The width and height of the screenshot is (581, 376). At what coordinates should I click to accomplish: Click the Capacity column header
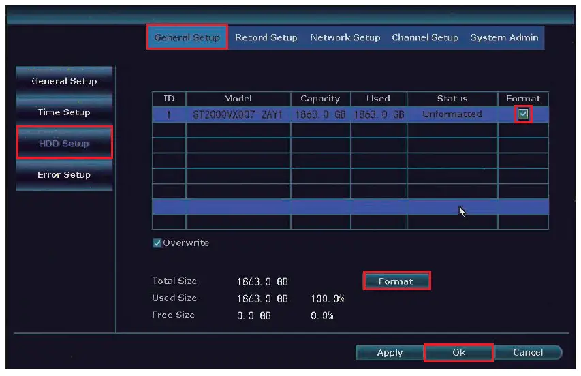[x=320, y=99]
